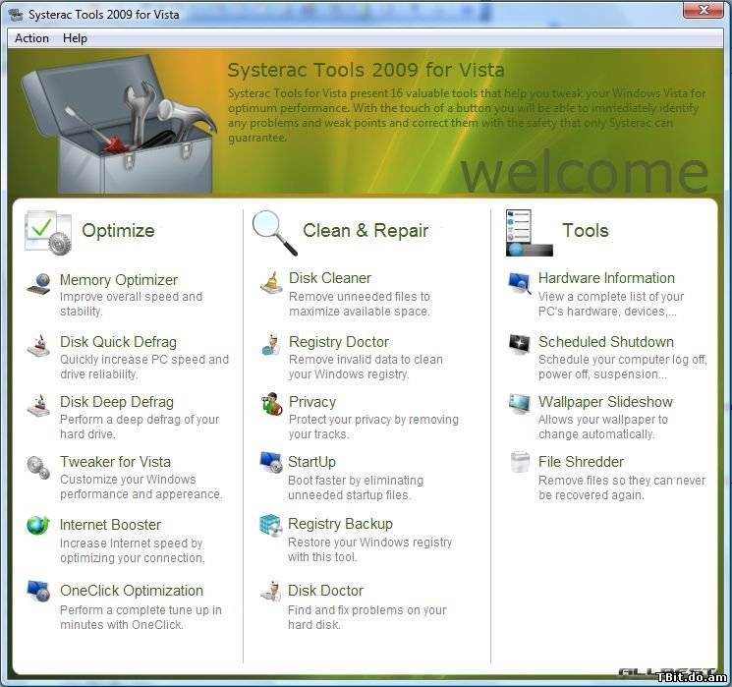Image resolution: width=732 pixels, height=687 pixels.
Task: Click the OneClick Optimization monitor icon
Action: coord(38,591)
